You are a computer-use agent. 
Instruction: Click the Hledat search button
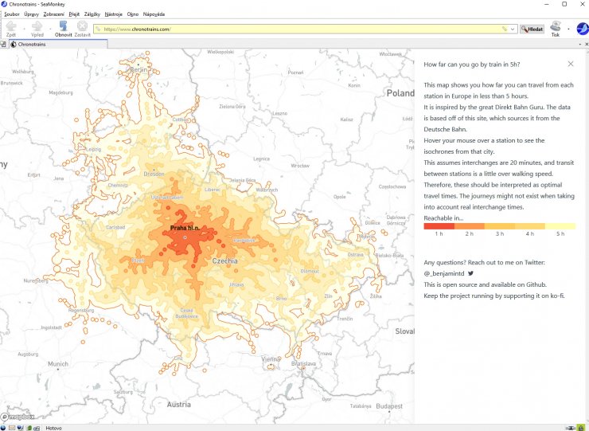coord(532,29)
